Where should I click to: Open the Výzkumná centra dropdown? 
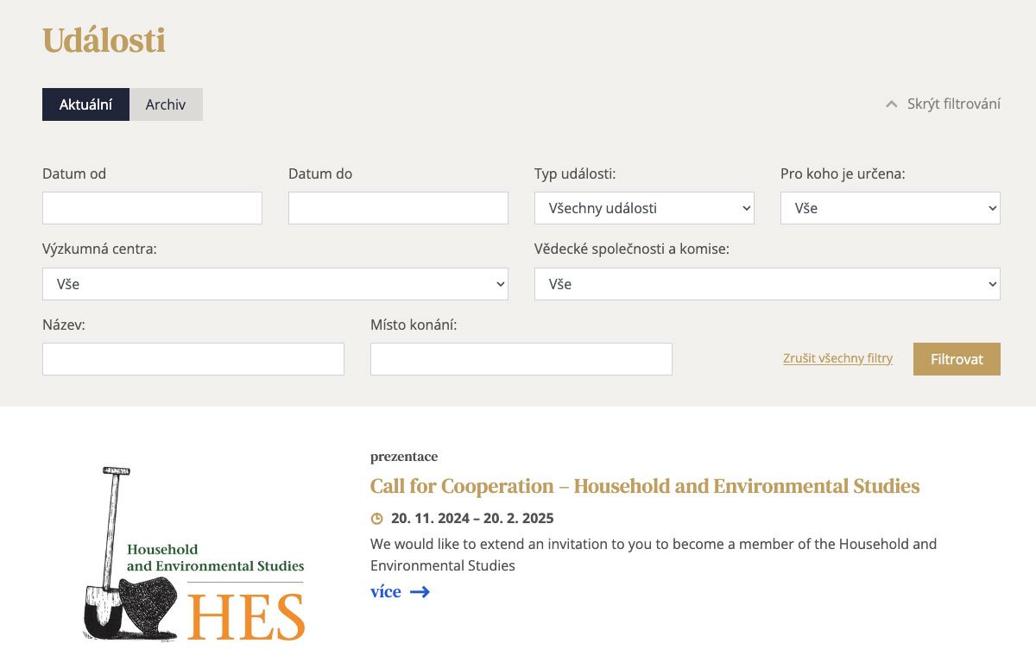275,284
